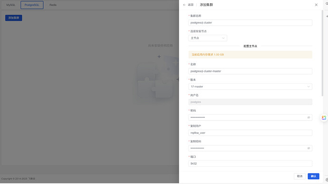
Task: Open the 版本 dropdown showing 17-master
Action: coord(250,87)
